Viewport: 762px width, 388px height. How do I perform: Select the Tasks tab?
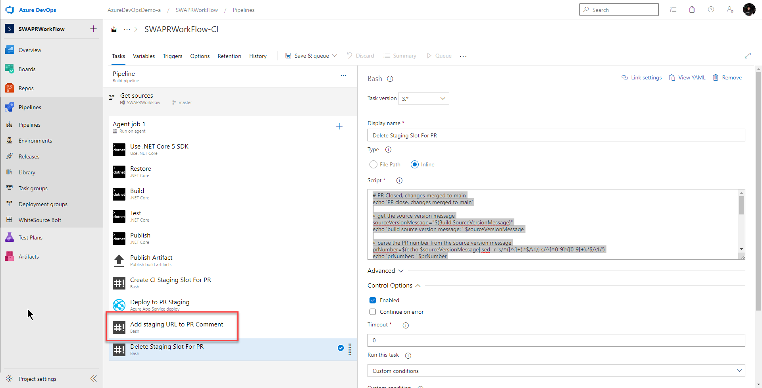[118, 56]
